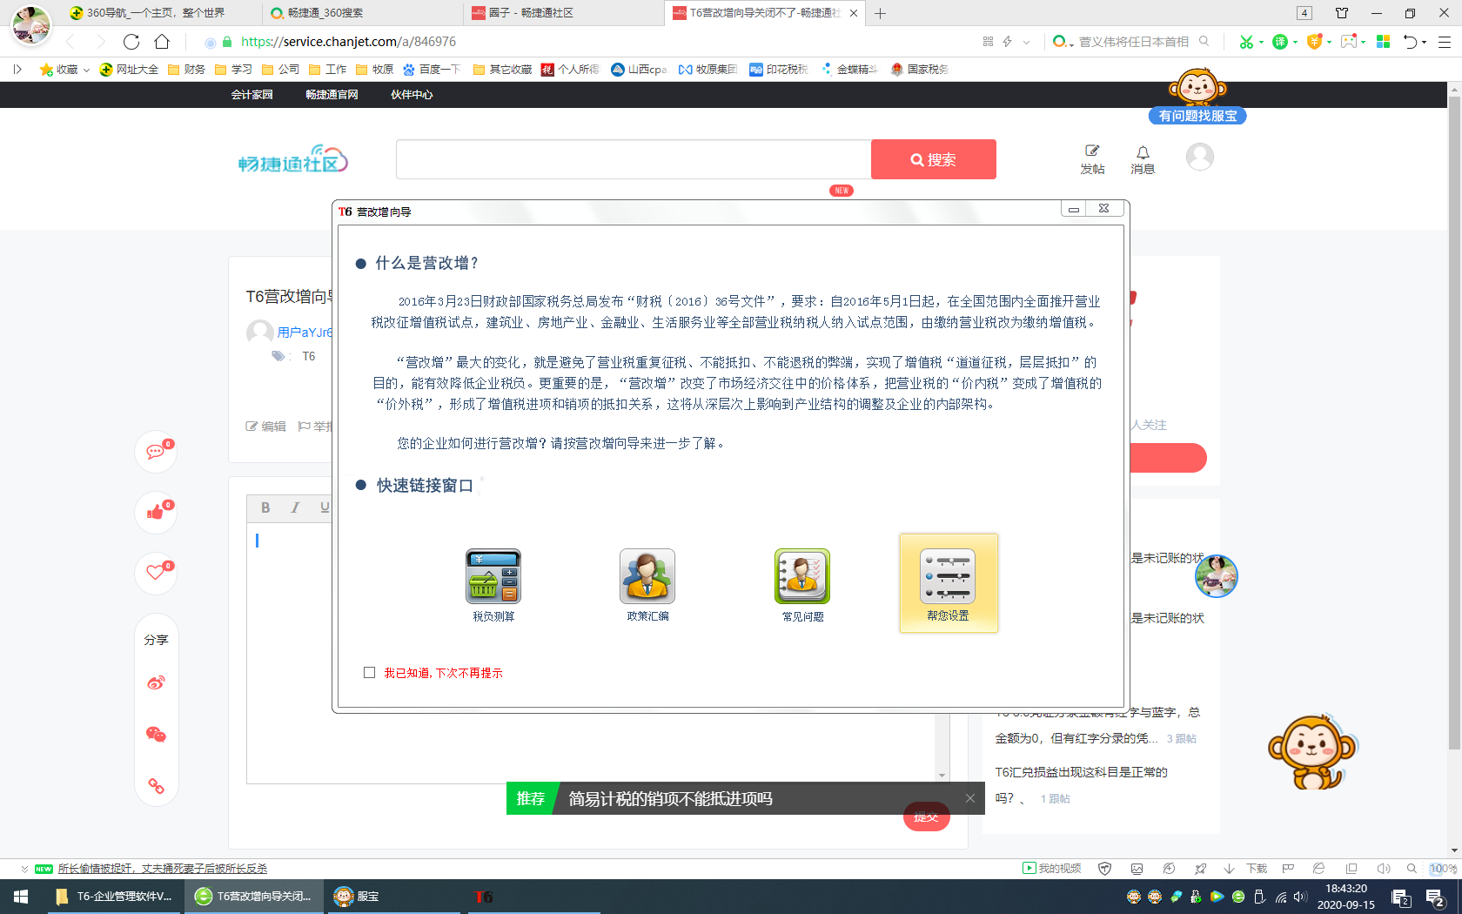This screenshot has width=1462, height=914.
Task: Open the browser hamburger menu
Action: click(x=1445, y=42)
